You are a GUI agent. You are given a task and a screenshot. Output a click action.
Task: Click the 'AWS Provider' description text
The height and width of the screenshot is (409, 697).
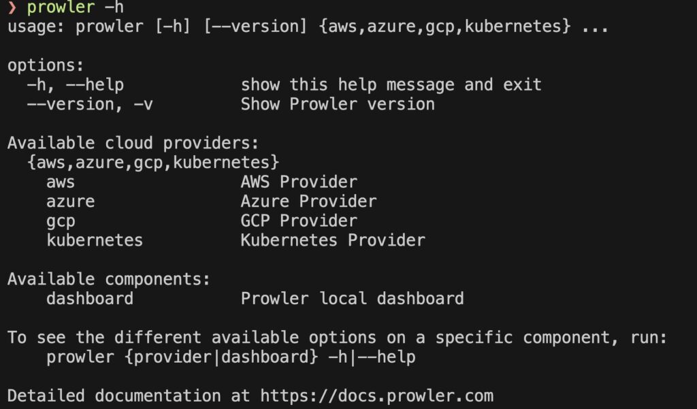point(299,182)
